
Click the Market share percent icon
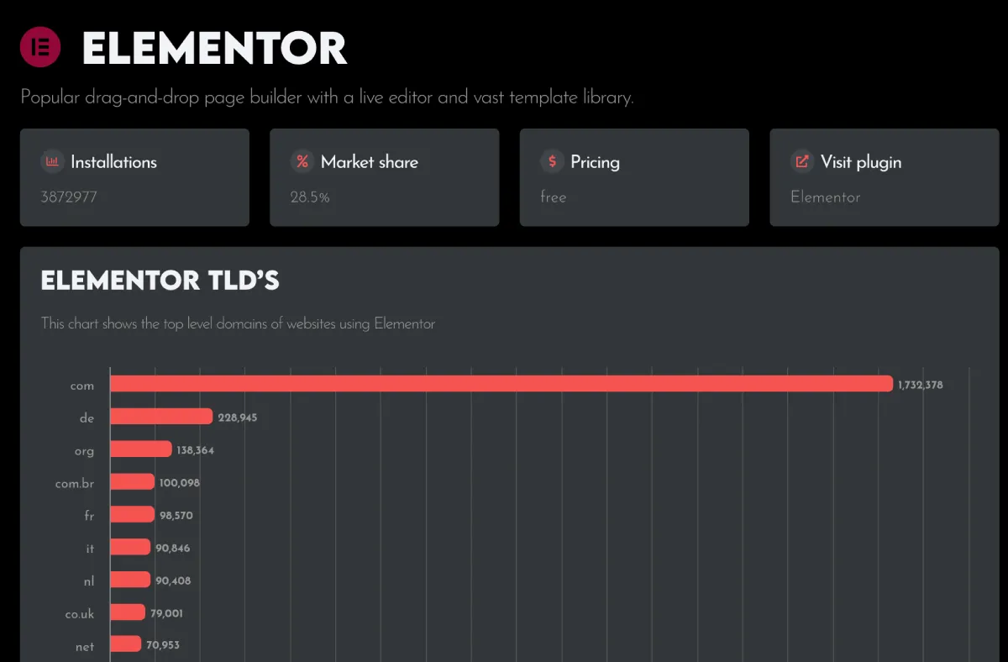click(x=302, y=161)
